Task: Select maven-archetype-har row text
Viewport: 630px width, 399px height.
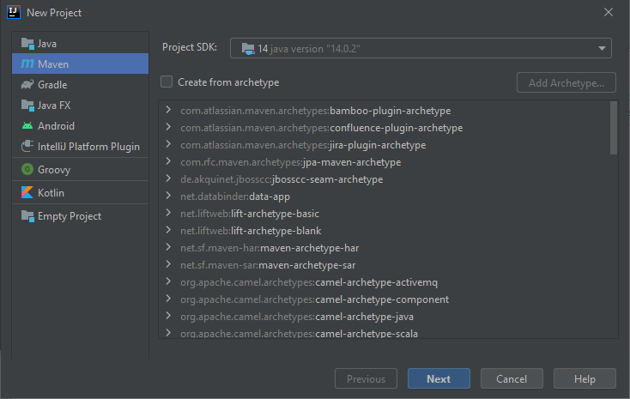Action: [x=270, y=248]
